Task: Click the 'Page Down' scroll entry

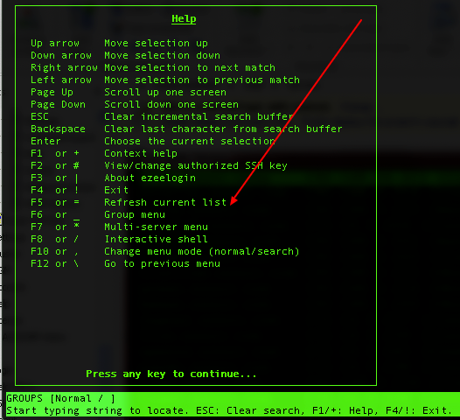Action: click(x=135, y=104)
